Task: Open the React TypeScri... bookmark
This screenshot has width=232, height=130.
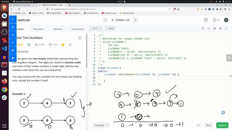Action: tap(74, 13)
